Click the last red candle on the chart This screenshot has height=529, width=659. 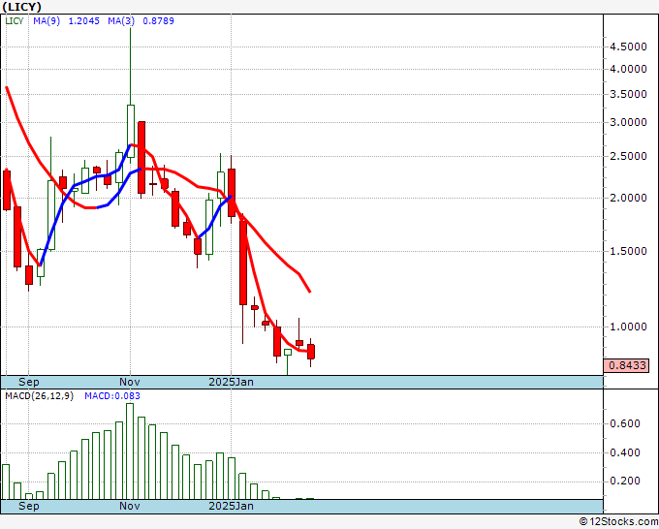(311, 352)
